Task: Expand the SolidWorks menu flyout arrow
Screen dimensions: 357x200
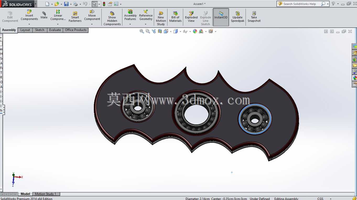Action: [36, 4]
